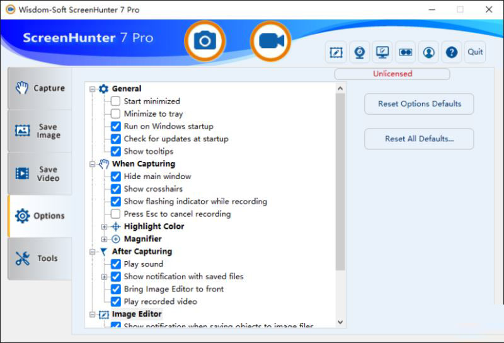Image resolution: width=504 pixels, height=343 pixels.
Task: Enable Press Esc to cancel recording
Action: click(x=115, y=214)
